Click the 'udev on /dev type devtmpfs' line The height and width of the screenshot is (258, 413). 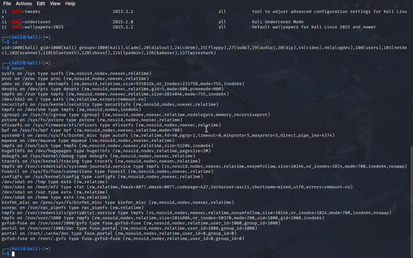(x=123, y=84)
